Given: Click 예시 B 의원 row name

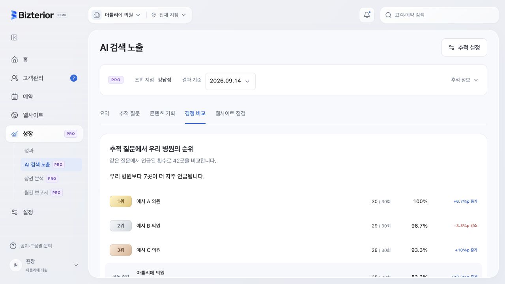Looking at the screenshot, I should click(x=148, y=226).
